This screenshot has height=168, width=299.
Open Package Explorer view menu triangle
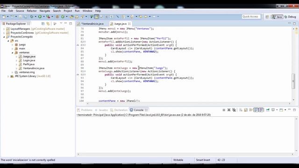pos(61,23)
